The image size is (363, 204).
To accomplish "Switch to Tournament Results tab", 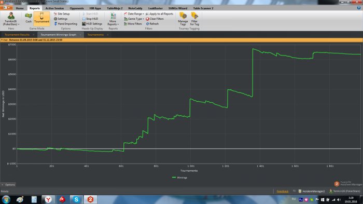I will tap(17, 35).
